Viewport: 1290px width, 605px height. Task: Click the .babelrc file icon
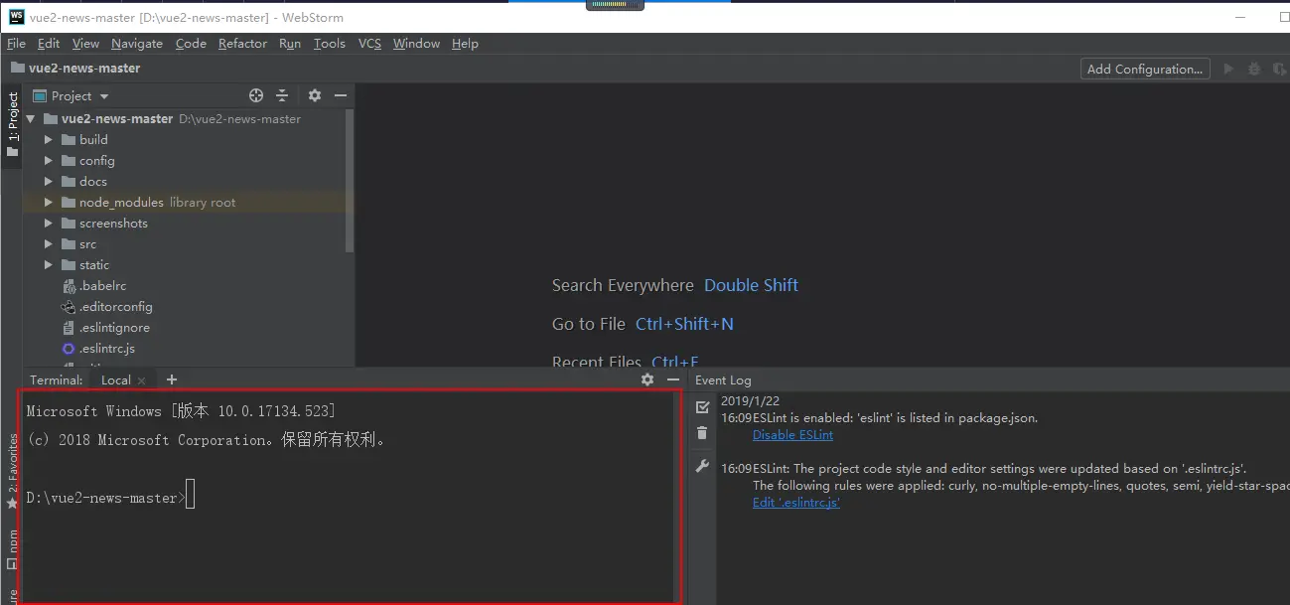[69, 285]
